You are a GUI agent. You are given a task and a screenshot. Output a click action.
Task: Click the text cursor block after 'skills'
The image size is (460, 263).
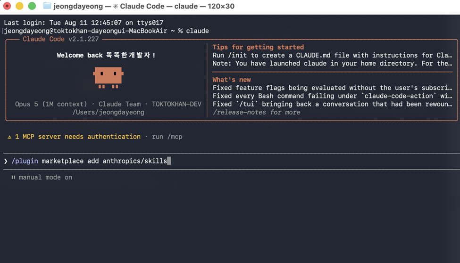pos(169,161)
